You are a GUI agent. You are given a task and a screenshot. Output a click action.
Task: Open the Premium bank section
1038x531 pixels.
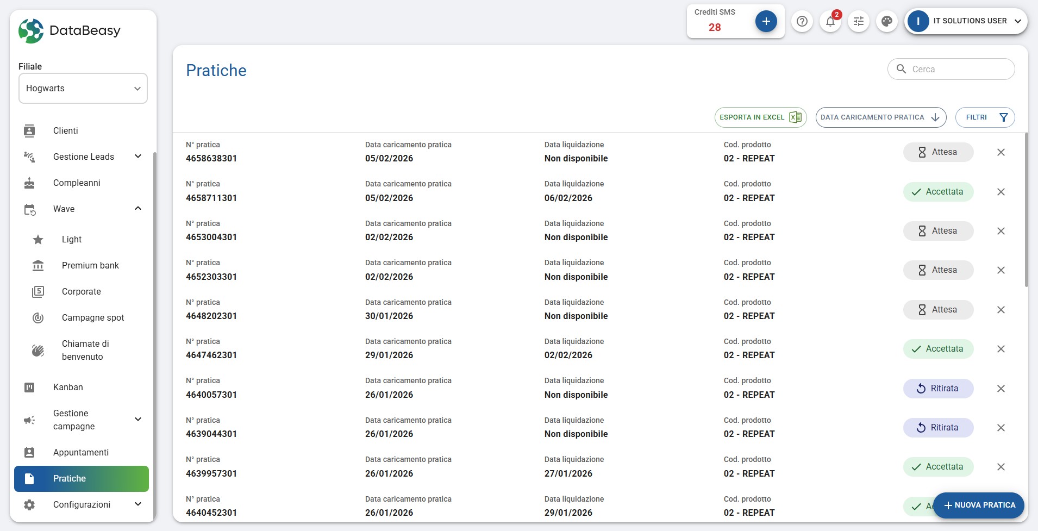pos(90,265)
